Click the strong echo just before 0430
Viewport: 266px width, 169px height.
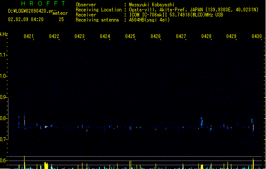coord(253,127)
